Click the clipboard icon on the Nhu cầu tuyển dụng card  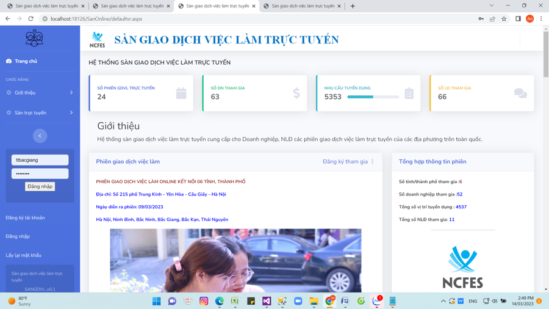point(409,93)
